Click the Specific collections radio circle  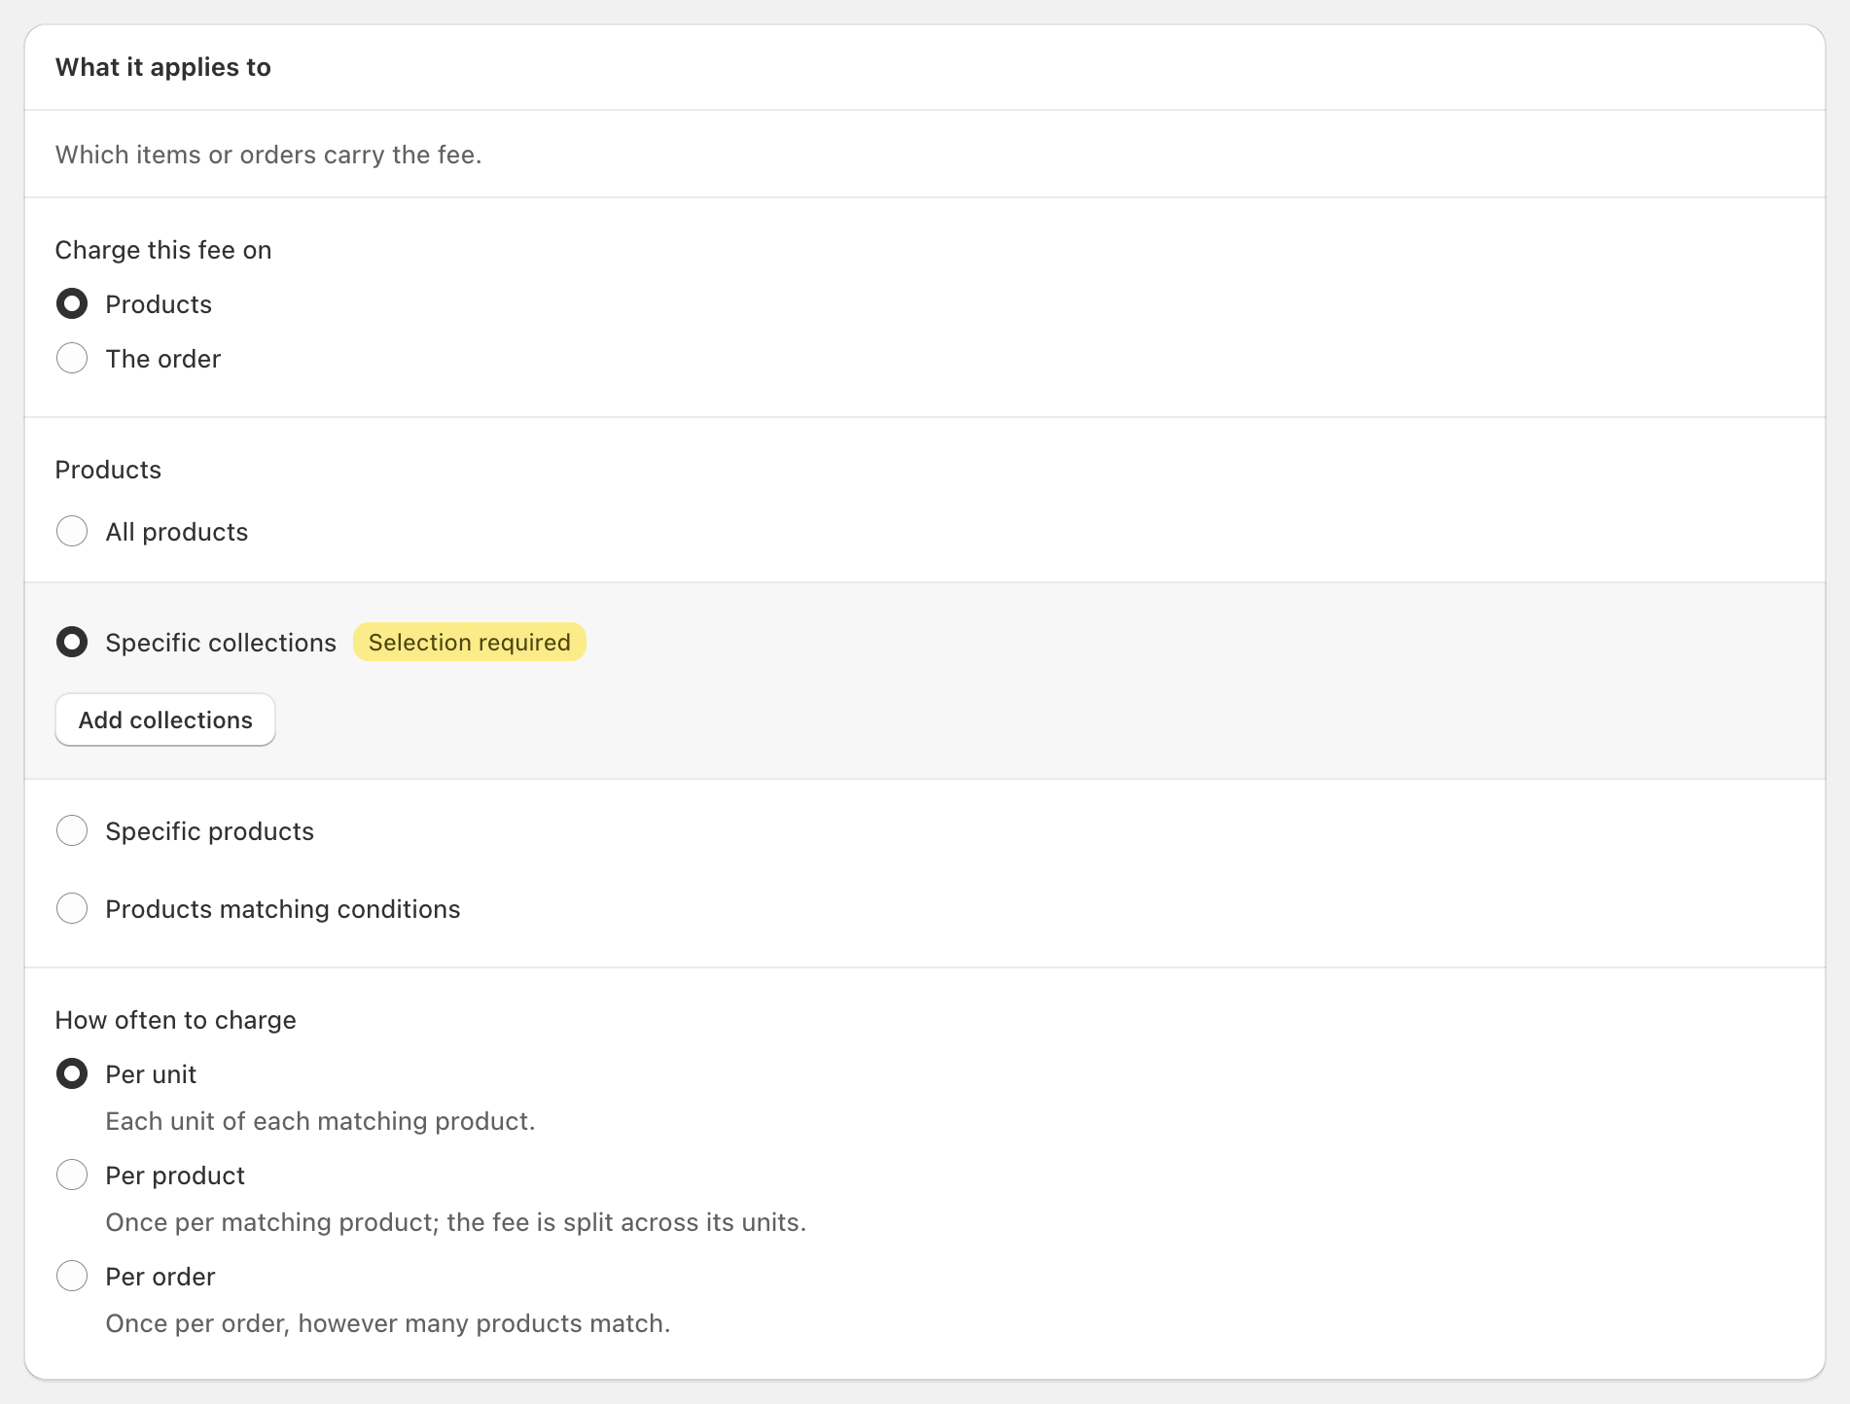tap(72, 643)
